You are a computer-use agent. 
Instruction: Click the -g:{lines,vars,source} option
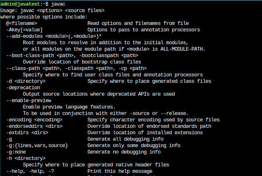(x=37, y=145)
